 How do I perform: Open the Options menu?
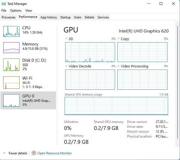(16, 11)
